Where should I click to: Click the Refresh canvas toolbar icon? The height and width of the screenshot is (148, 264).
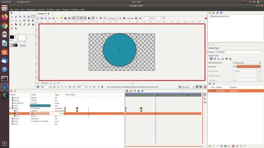pyautogui.click(x=104, y=18)
